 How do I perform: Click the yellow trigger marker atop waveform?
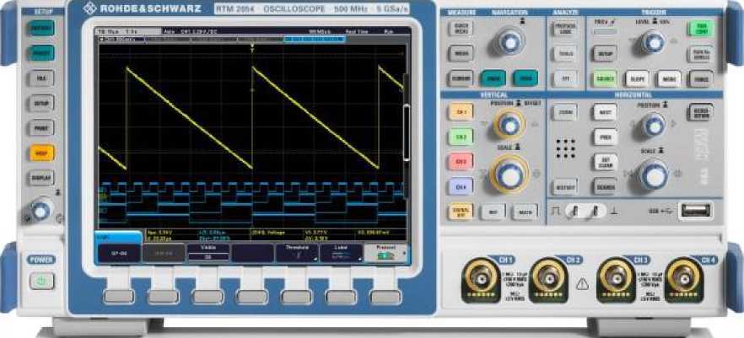tap(252, 48)
